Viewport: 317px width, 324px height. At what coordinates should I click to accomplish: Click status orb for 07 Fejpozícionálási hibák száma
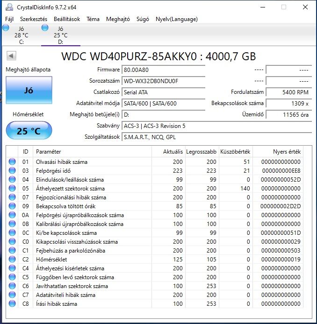point(12,197)
